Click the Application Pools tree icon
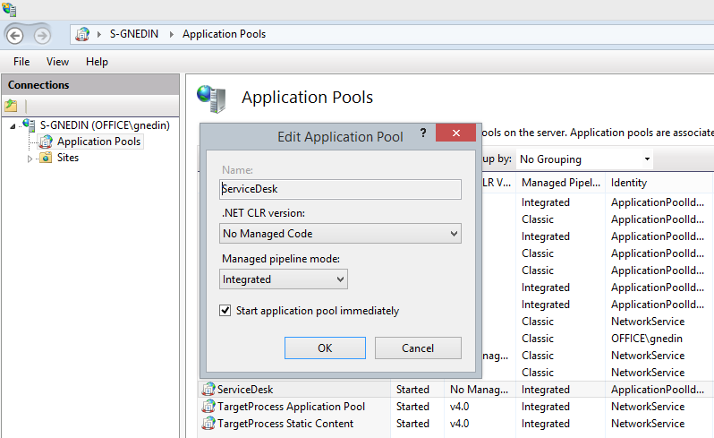The image size is (714, 438). click(46, 142)
